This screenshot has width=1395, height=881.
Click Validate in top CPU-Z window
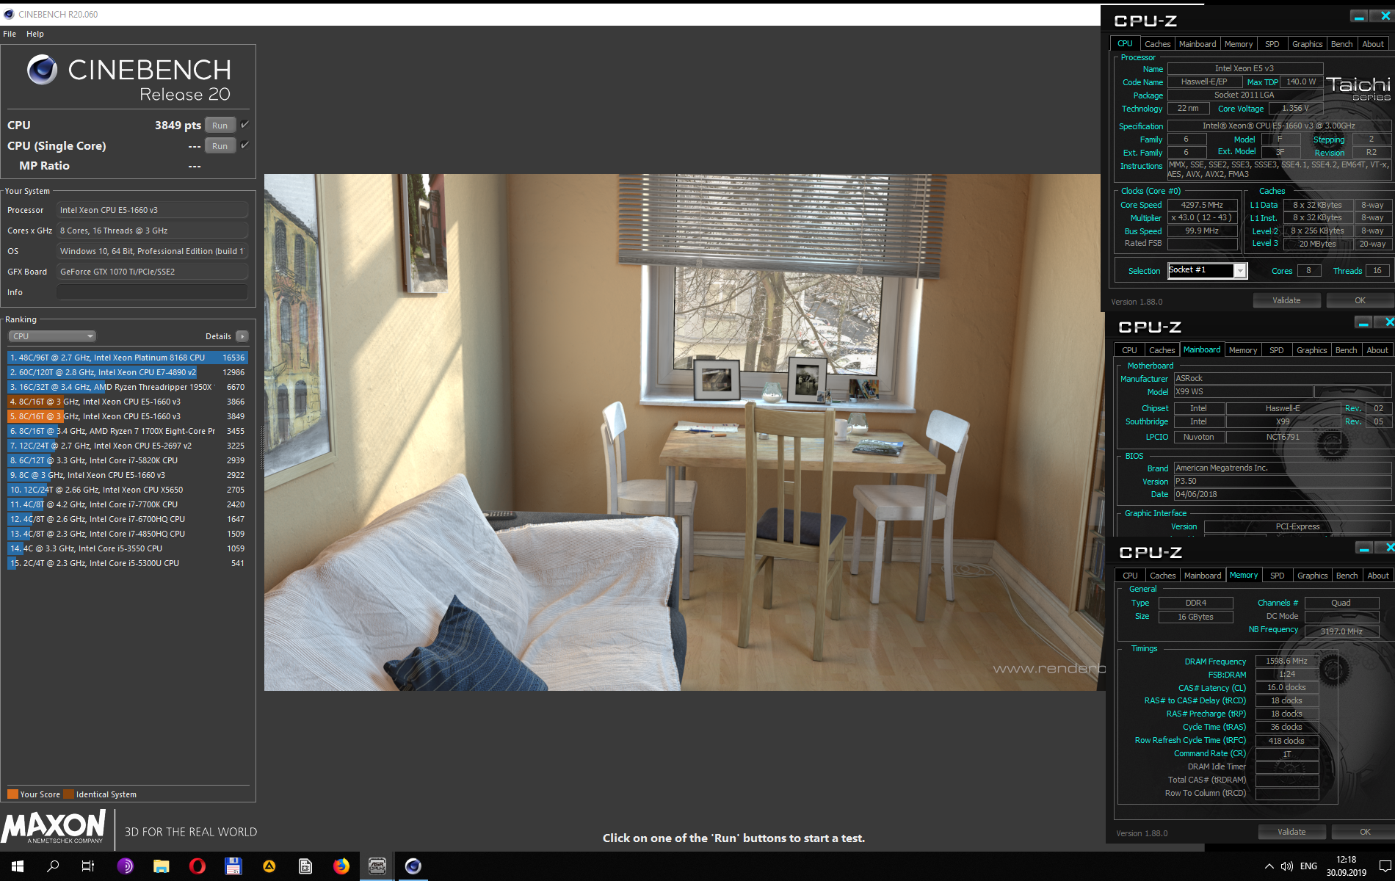pos(1286,300)
